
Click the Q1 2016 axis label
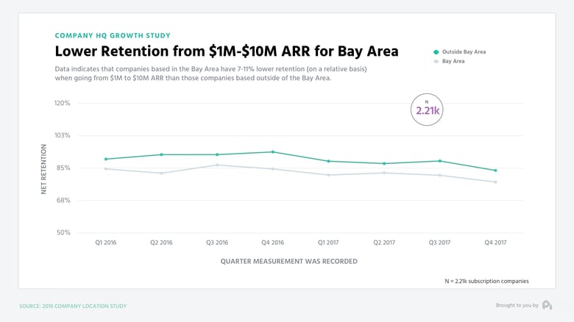coord(106,242)
